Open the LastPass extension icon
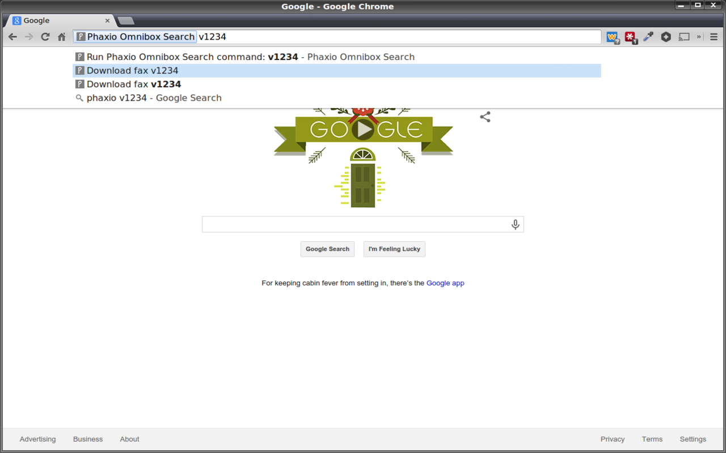The height and width of the screenshot is (453, 726). [631, 37]
